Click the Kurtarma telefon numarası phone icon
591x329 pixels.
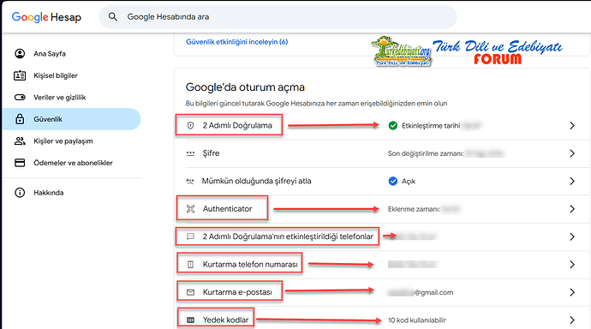click(191, 265)
